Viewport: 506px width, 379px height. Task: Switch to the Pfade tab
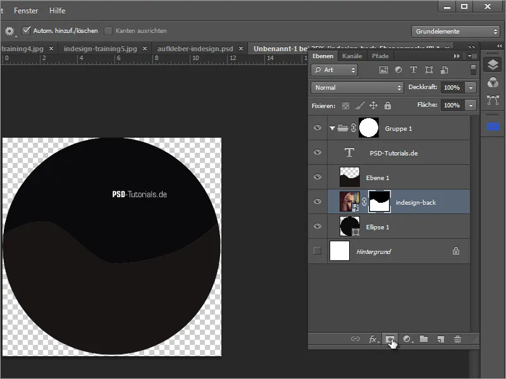pyautogui.click(x=380, y=56)
